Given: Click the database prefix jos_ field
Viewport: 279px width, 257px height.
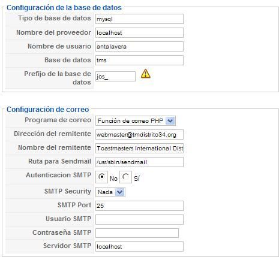Looking at the screenshot, I should pyautogui.click(x=115, y=77).
